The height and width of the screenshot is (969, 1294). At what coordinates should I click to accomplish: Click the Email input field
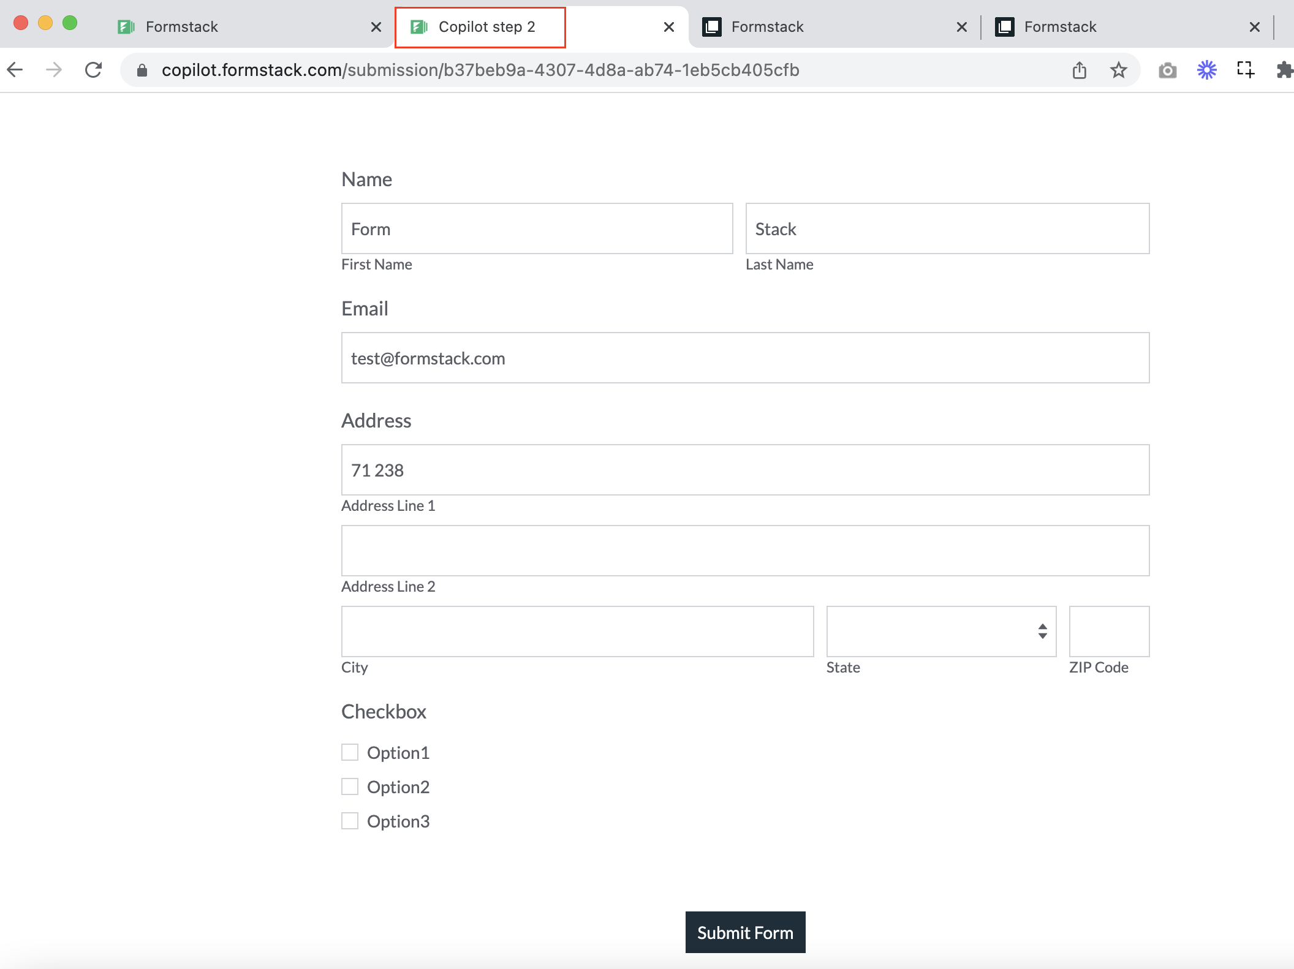point(745,358)
